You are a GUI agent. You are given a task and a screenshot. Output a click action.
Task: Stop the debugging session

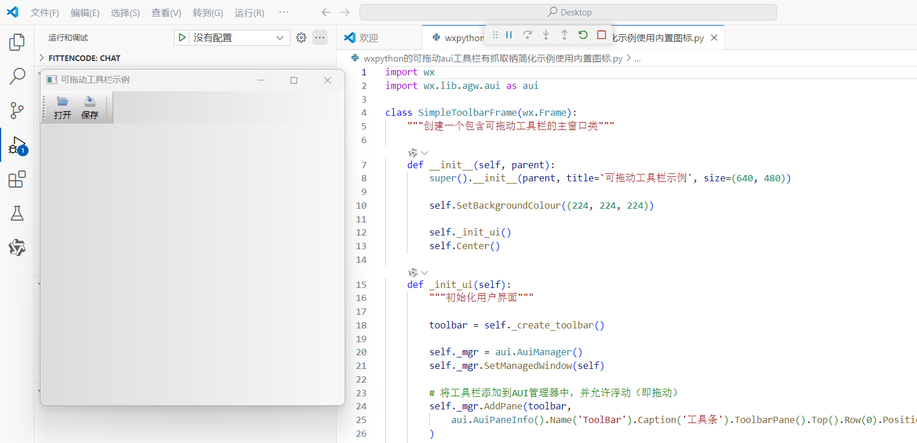point(601,35)
